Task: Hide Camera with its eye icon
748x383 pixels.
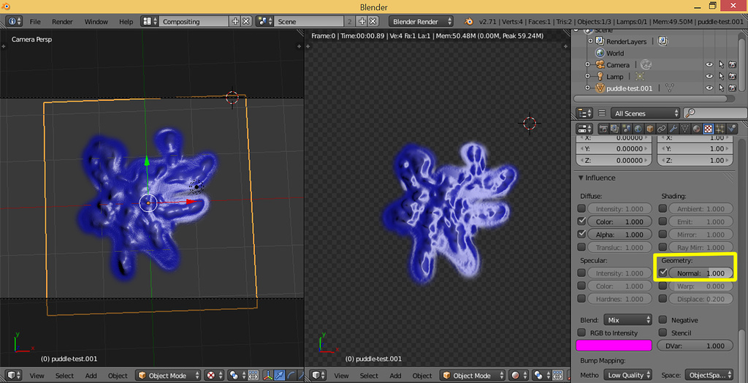Action: tap(709, 64)
